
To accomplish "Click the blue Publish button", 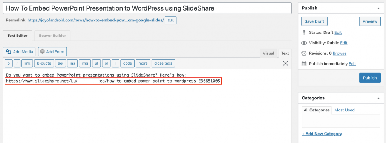I will 370,78.
